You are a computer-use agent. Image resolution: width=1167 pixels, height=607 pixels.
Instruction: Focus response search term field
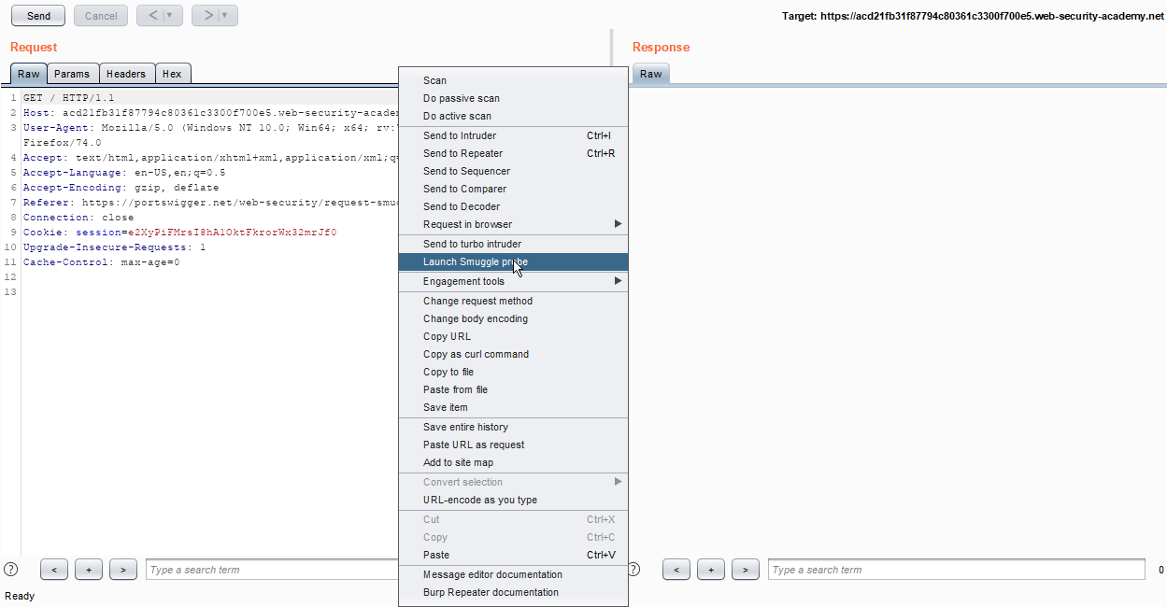click(x=956, y=570)
